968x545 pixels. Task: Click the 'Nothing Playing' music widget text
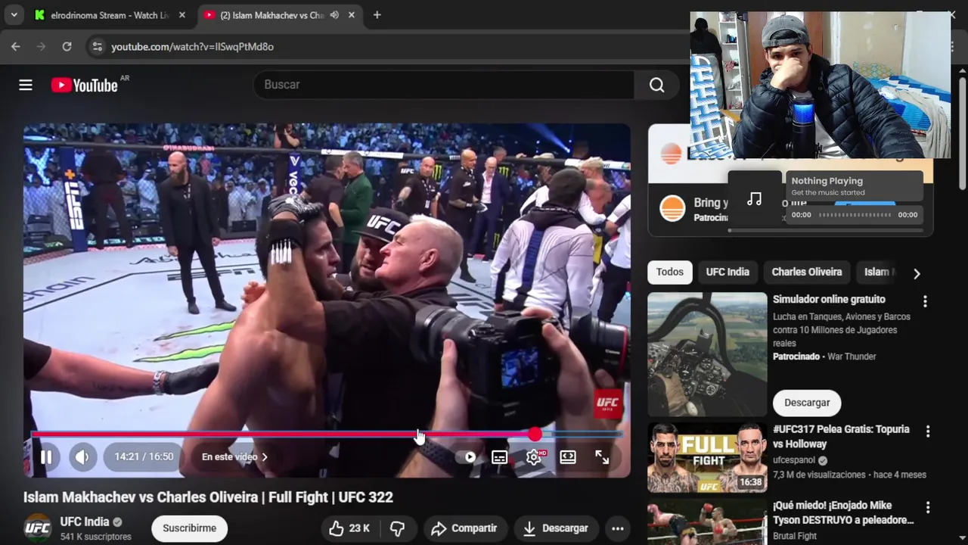pyautogui.click(x=827, y=181)
